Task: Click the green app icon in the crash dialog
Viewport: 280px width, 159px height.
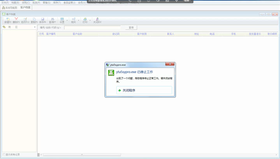Action: (x=111, y=73)
